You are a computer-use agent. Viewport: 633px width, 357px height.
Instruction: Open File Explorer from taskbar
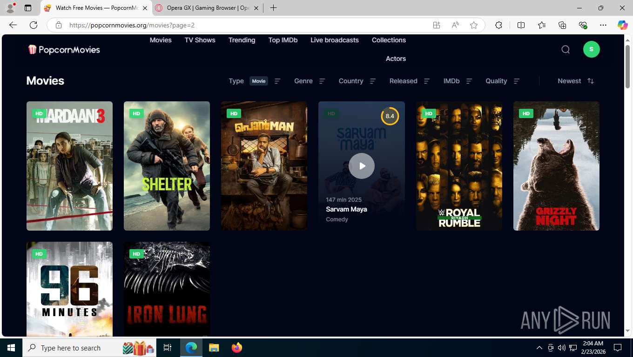(x=214, y=348)
